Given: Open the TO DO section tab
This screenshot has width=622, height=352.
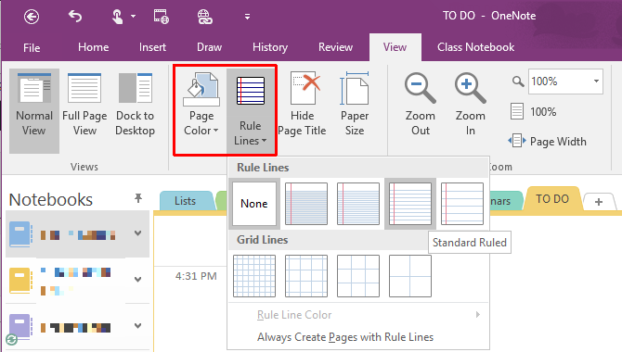Looking at the screenshot, I should click(x=552, y=198).
